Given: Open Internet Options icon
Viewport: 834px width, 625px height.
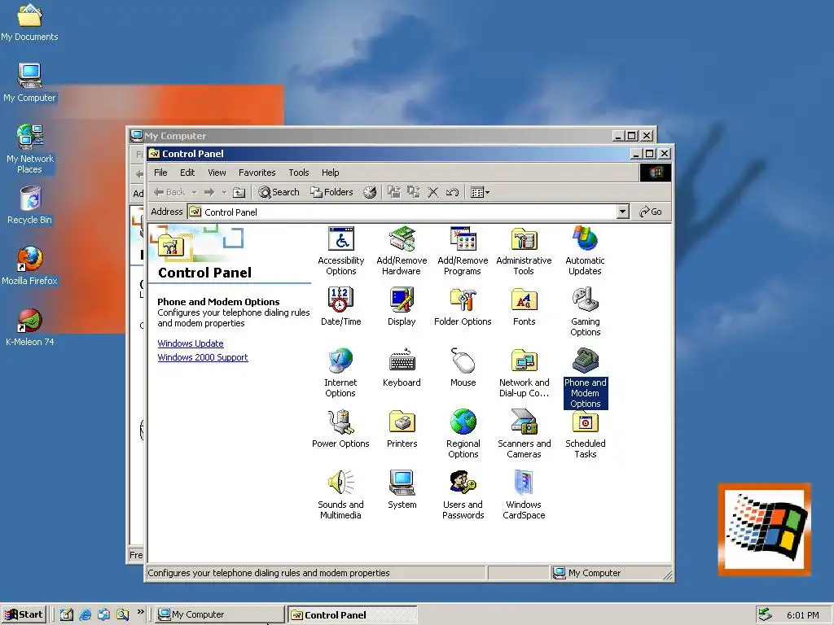Looking at the screenshot, I should pos(340,361).
